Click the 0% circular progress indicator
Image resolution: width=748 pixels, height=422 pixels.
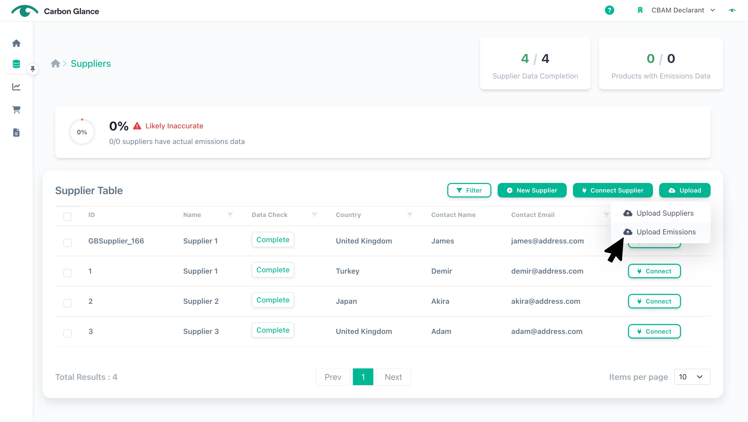82,132
